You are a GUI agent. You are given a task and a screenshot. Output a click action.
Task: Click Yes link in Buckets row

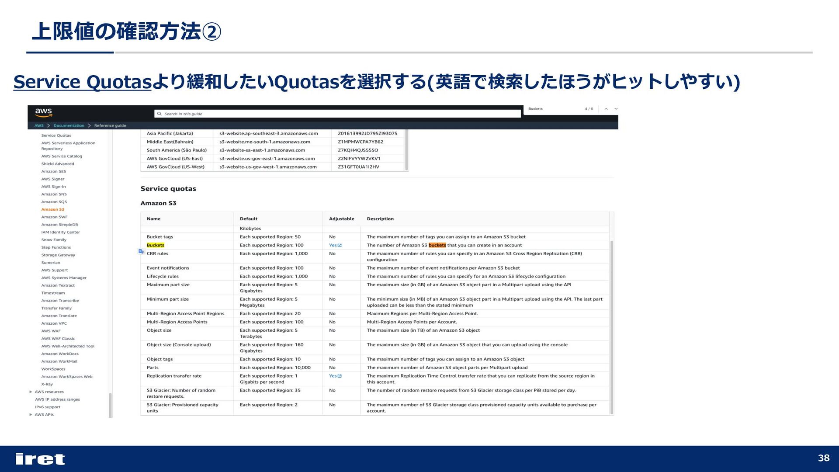click(333, 246)
